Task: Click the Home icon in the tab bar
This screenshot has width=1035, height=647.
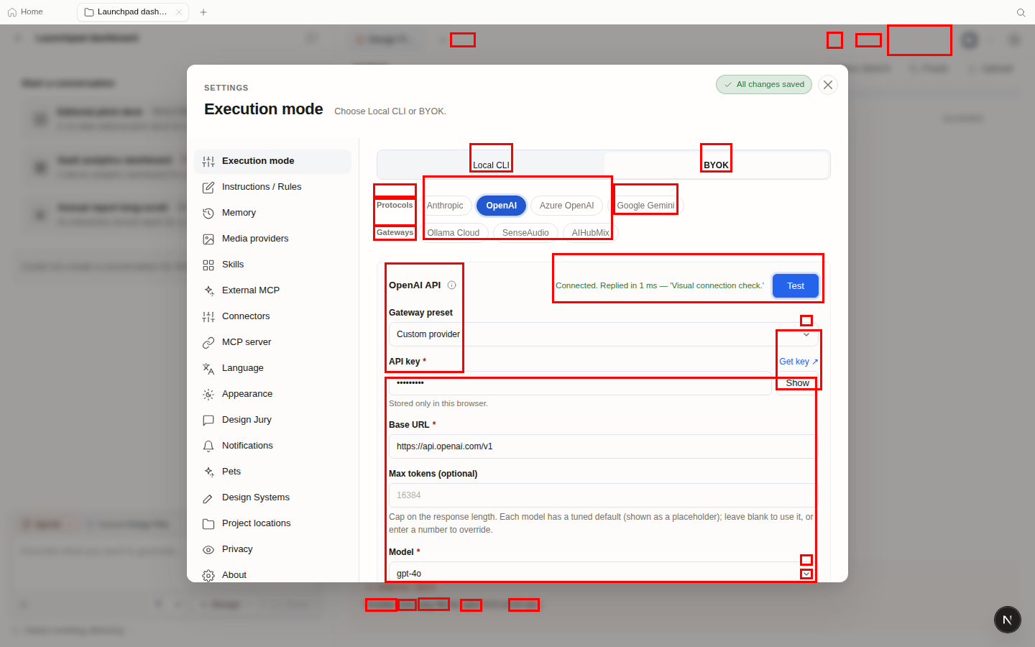Action: tap(12, 12)
